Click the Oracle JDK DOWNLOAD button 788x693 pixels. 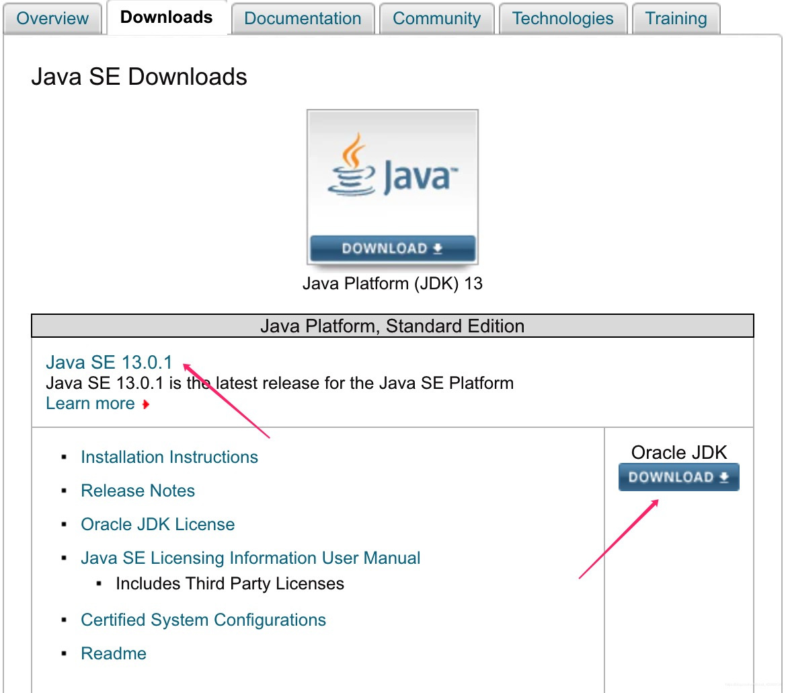tap(678, 477)
